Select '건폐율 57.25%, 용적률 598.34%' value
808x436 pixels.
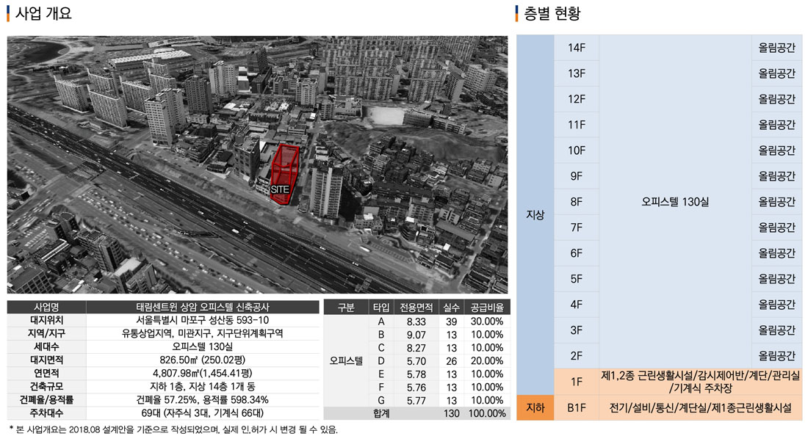point(203,399)
